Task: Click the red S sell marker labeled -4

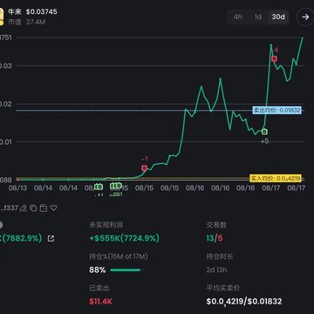Action: point(274,59)
